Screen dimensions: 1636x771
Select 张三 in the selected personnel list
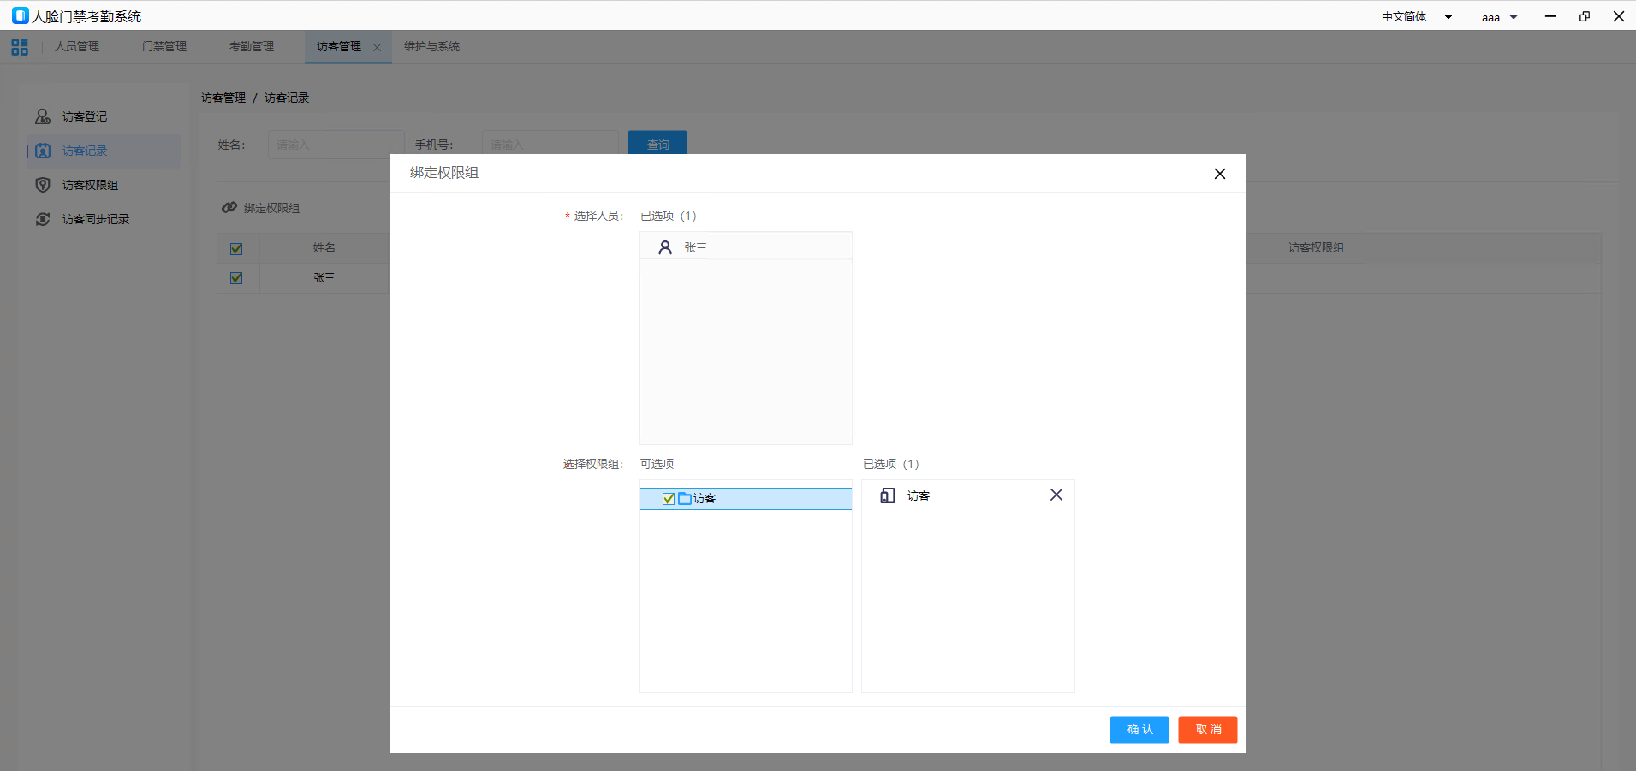(695, 248)
